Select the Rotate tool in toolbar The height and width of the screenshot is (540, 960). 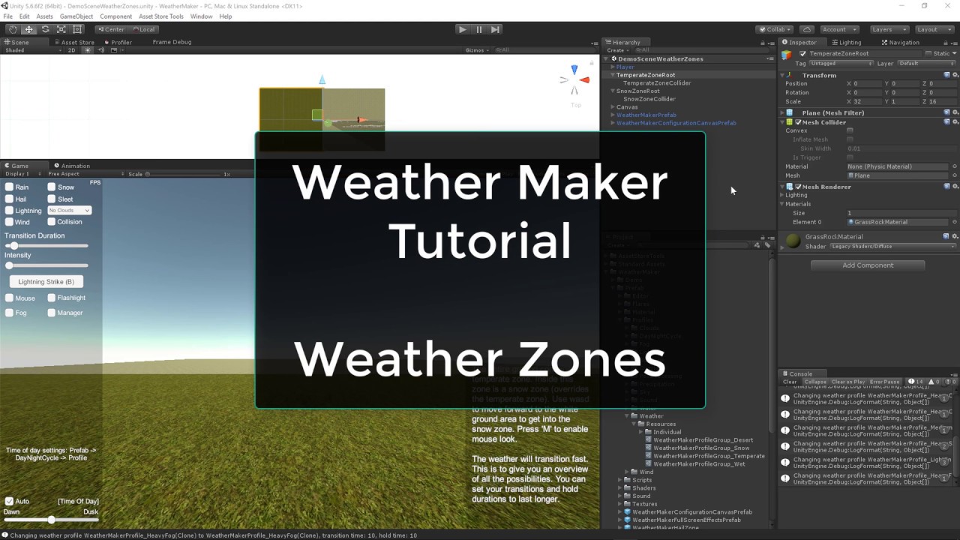pos(45,29)
